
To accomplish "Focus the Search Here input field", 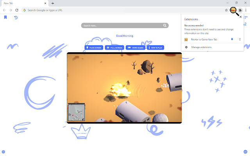I will [x=125, y=25].
